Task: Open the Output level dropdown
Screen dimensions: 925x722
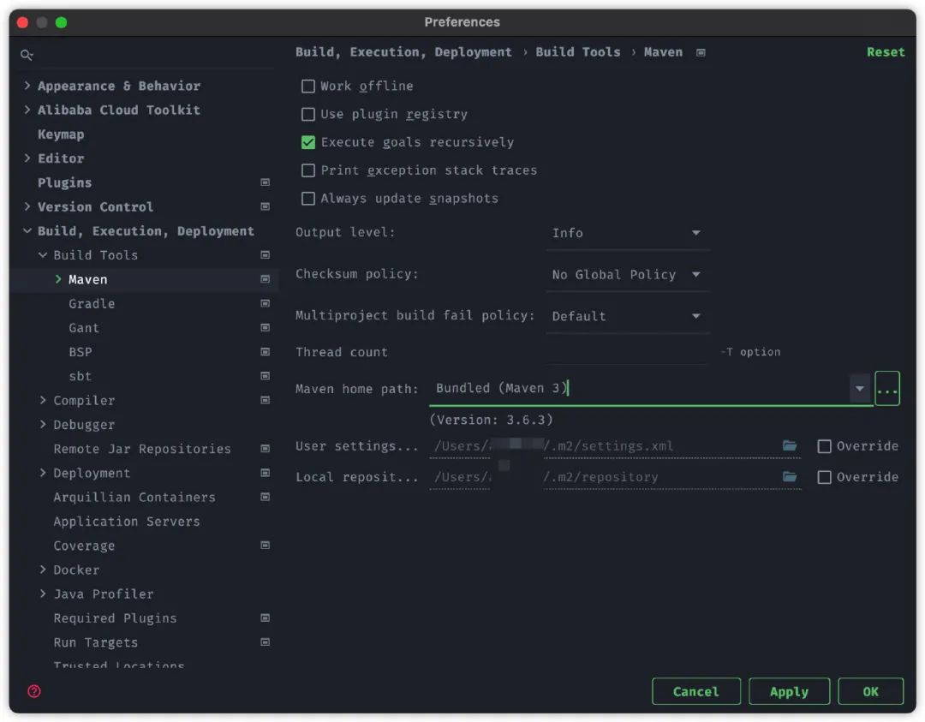Action: click(x=627, y=233)
